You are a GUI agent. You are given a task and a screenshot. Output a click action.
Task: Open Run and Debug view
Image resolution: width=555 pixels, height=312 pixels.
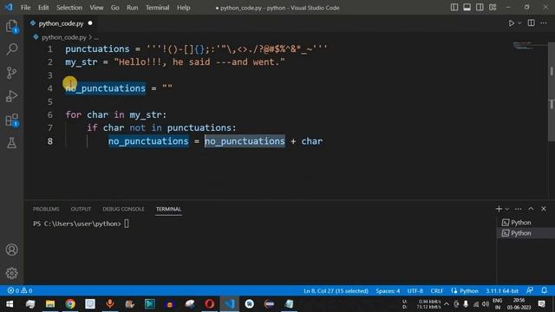[11, 96]
